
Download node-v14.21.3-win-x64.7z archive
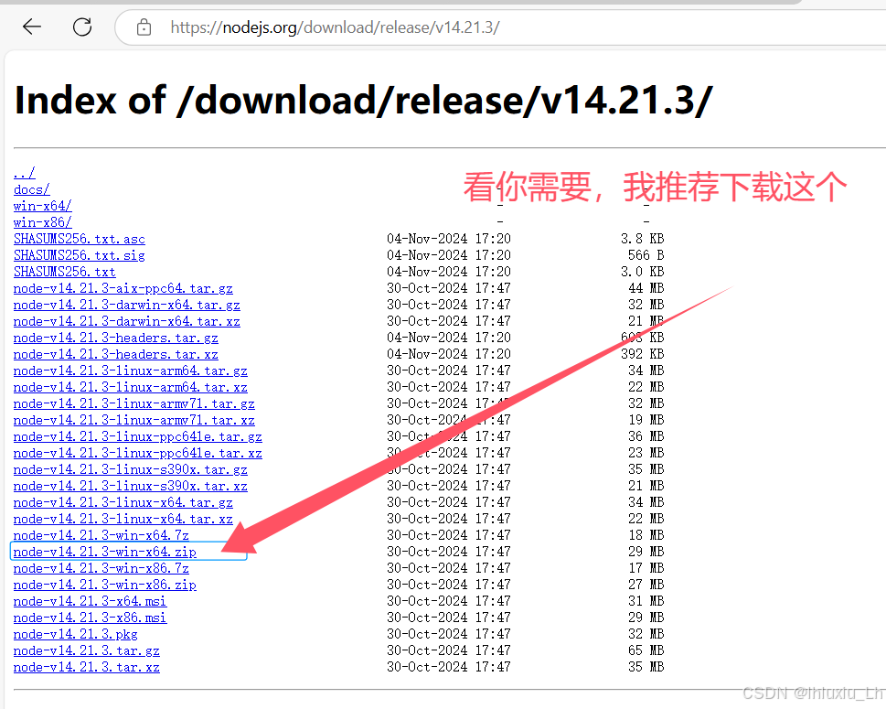coord(101,535)
